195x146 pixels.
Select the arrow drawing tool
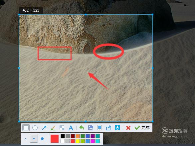[44, 128]
